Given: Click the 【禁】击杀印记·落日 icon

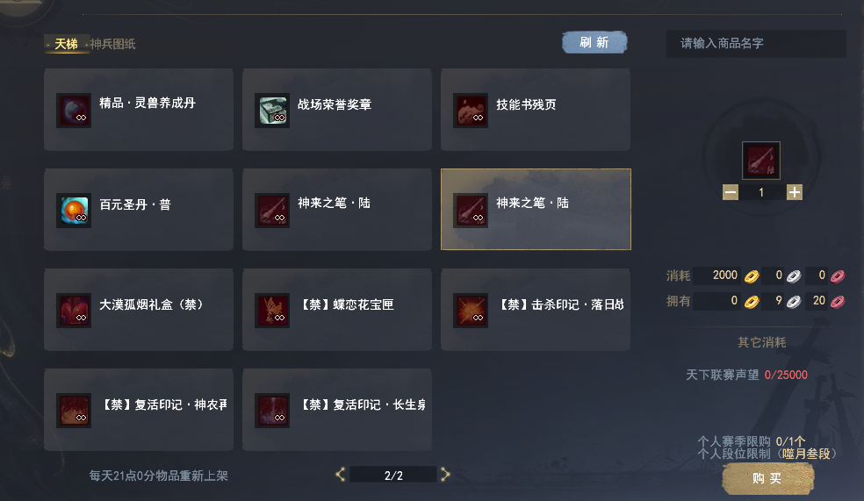Looking at the screenshot, I should click(471, 311).
